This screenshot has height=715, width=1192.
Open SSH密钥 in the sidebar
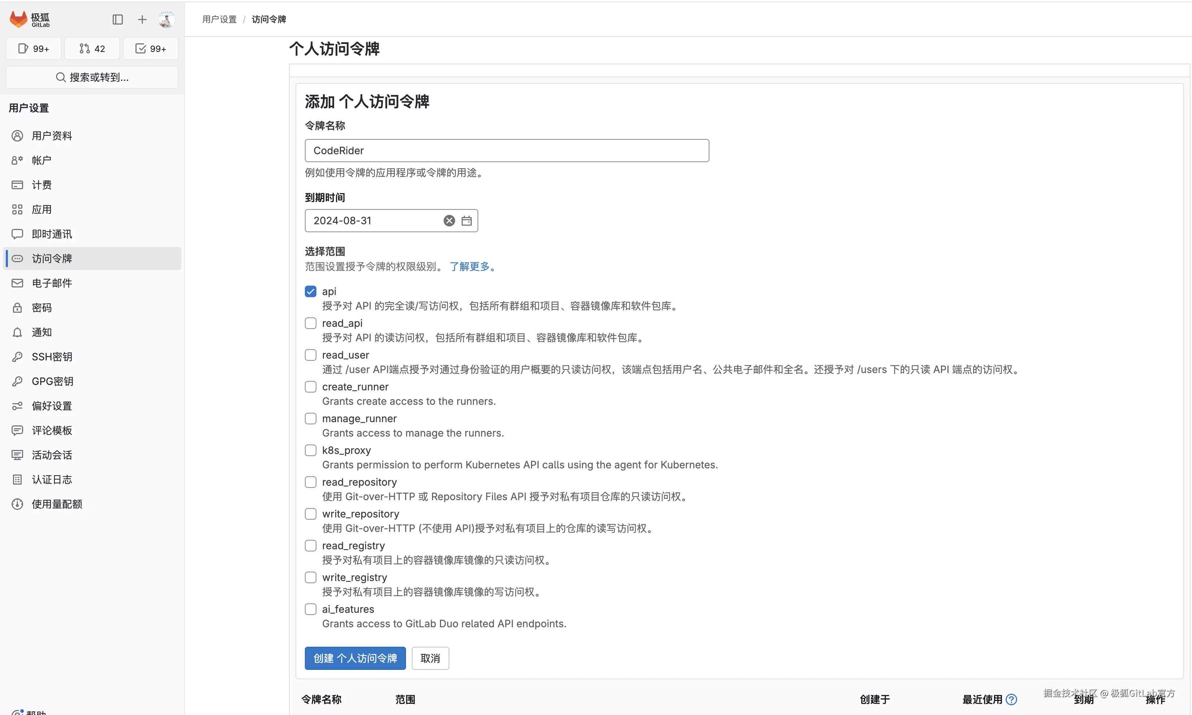tap(52, 356)
